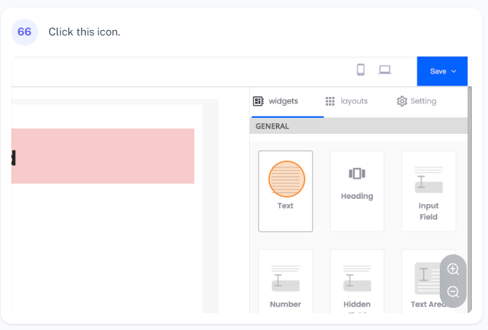488x330 pixels.
Task: Zoom in with magnifier plus icon
Action: (453, 269)
